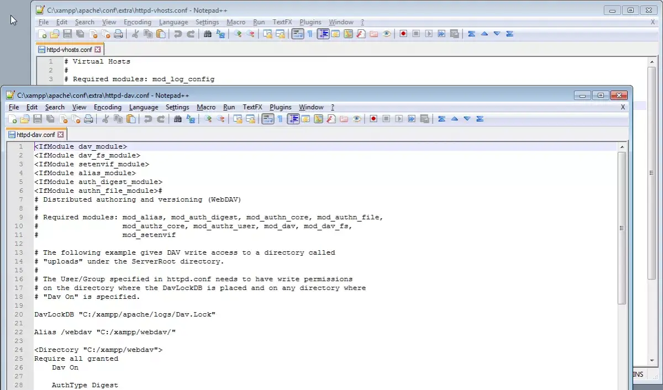Viewport: 663px width, 390px height.
Task: Toggle Indent Guide in httpd-dav.conf window toolbar
Action: (293, 119)
